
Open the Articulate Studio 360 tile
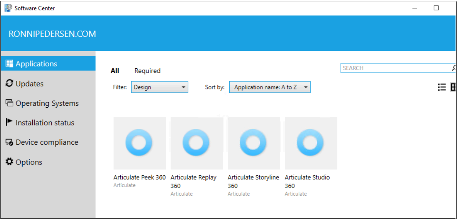(x=311, y=143)
